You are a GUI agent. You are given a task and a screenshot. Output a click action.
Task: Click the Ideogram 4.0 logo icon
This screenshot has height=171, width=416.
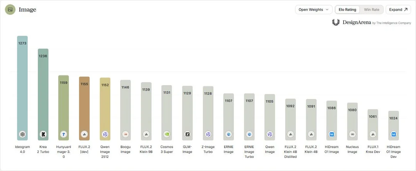(23, 134)
